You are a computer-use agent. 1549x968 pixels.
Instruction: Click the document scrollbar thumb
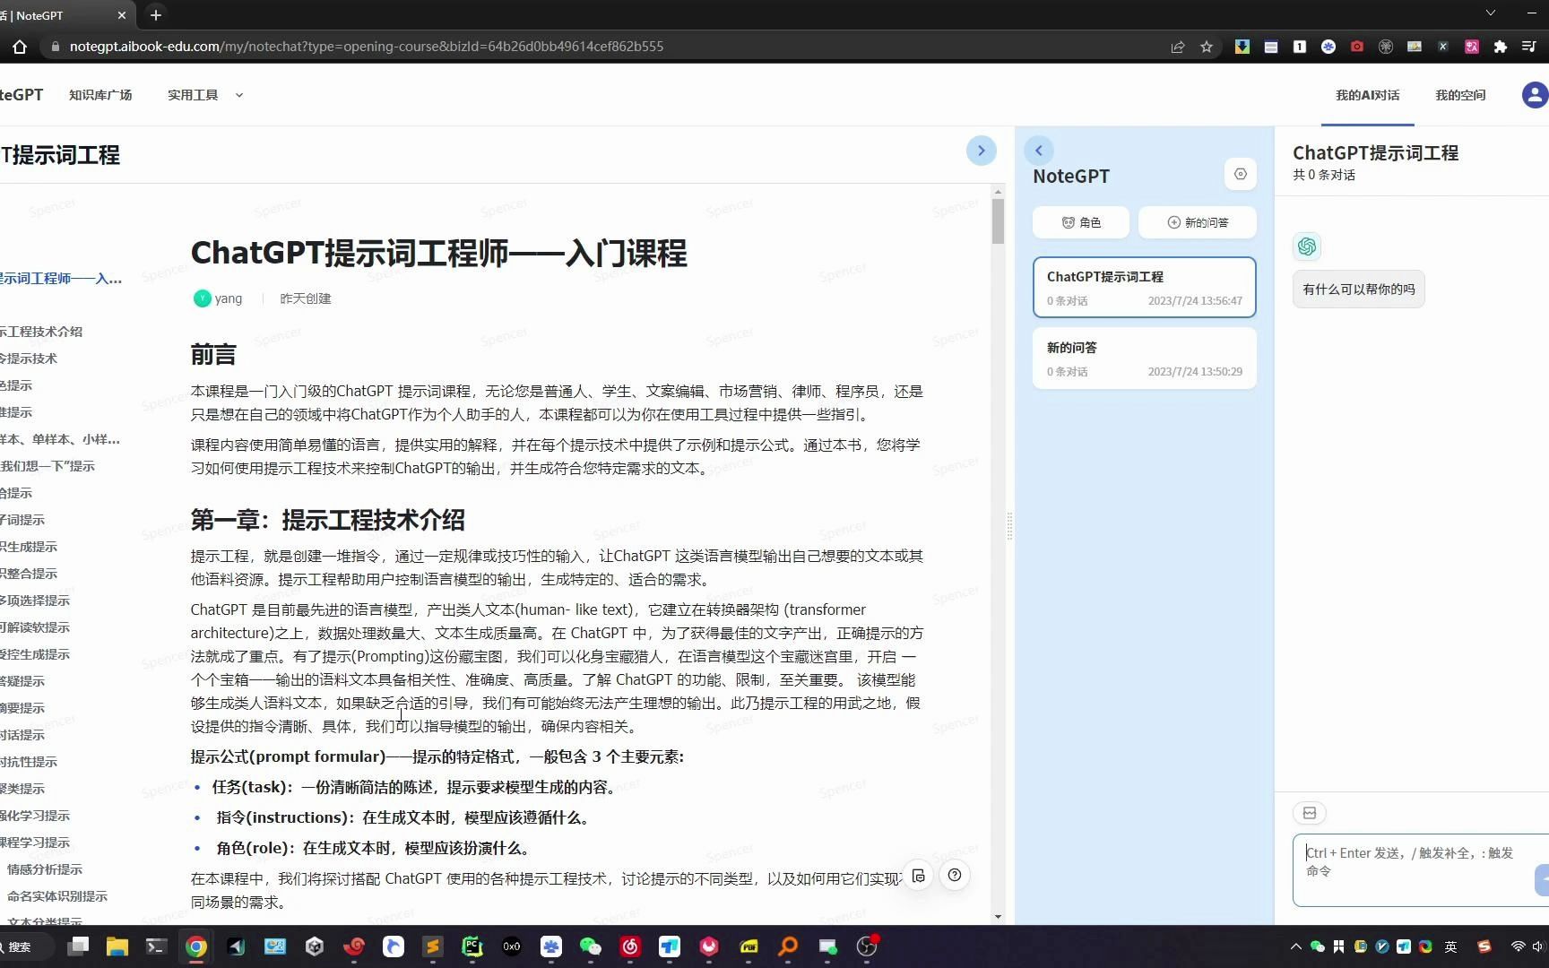[x=998, y=221]
